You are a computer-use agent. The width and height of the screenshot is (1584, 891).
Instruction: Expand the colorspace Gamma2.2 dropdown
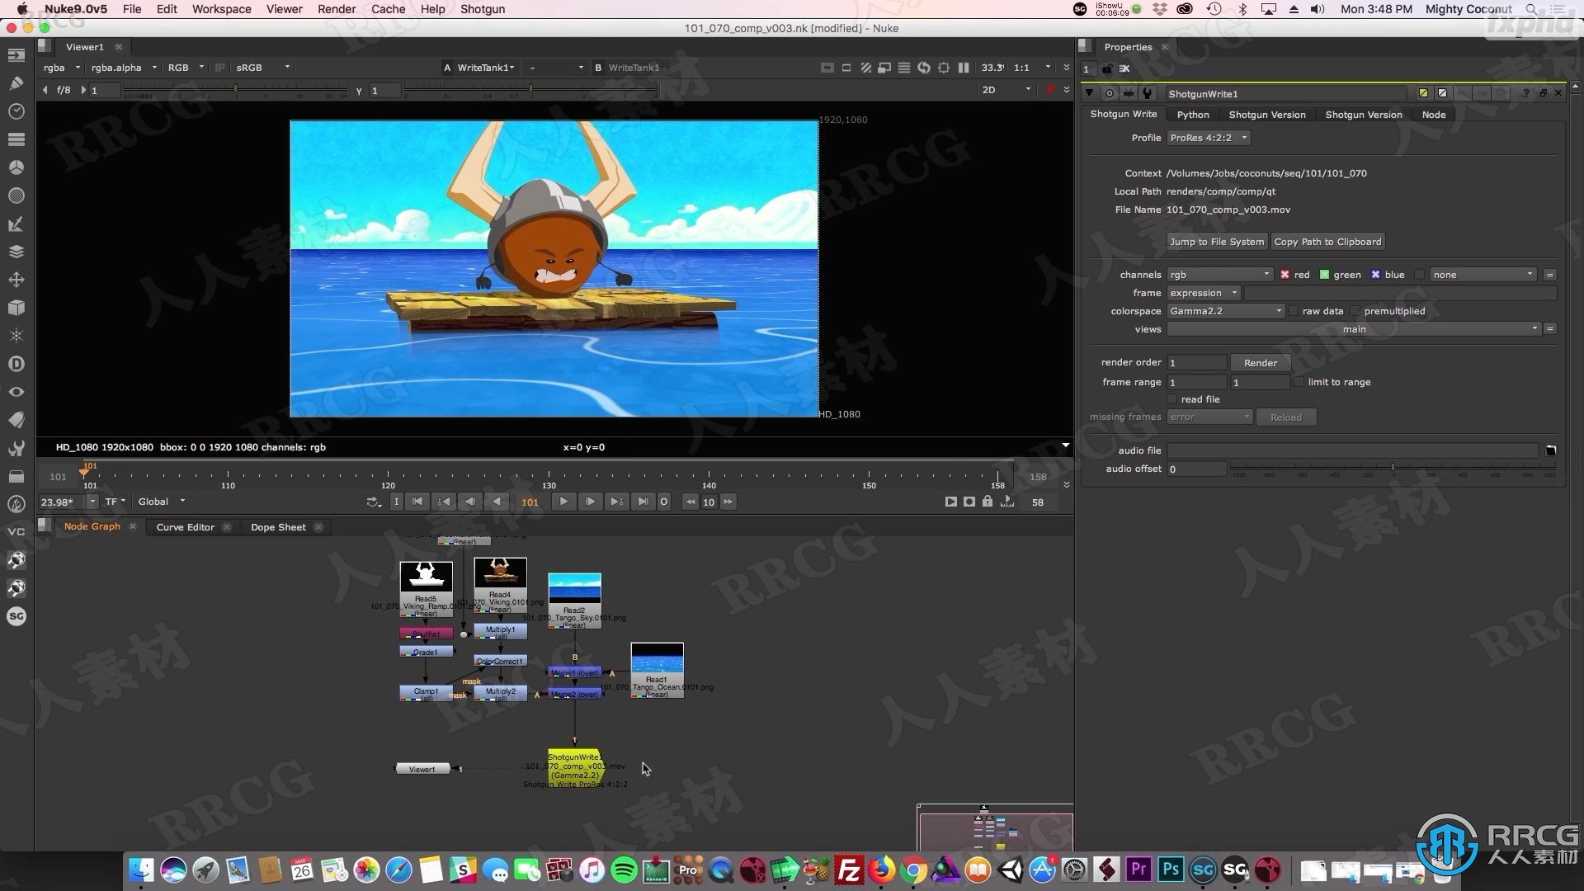point(1278,311)
